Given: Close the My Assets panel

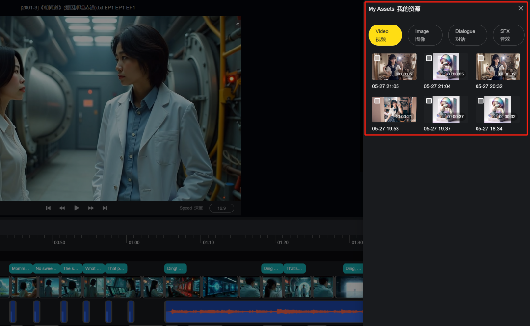Looking at the screenshot, I should coord(521,8).
